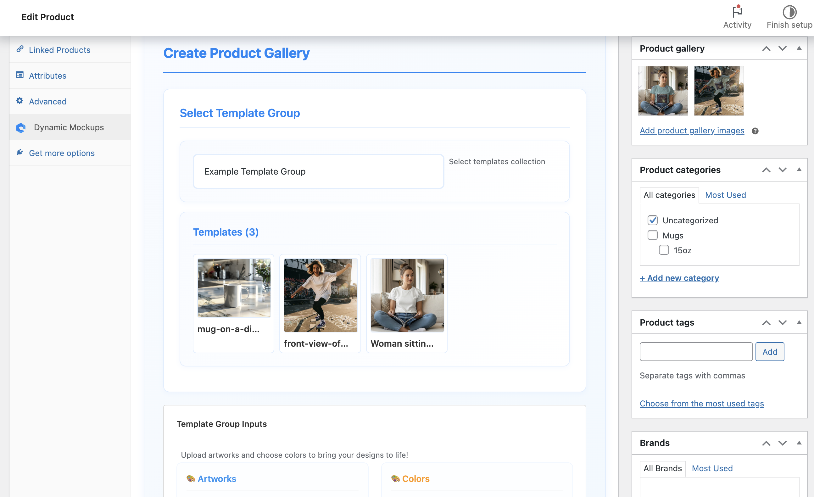Move Brands panel up
This screenshot has width=814, height=497.
[x=767, y=444]
